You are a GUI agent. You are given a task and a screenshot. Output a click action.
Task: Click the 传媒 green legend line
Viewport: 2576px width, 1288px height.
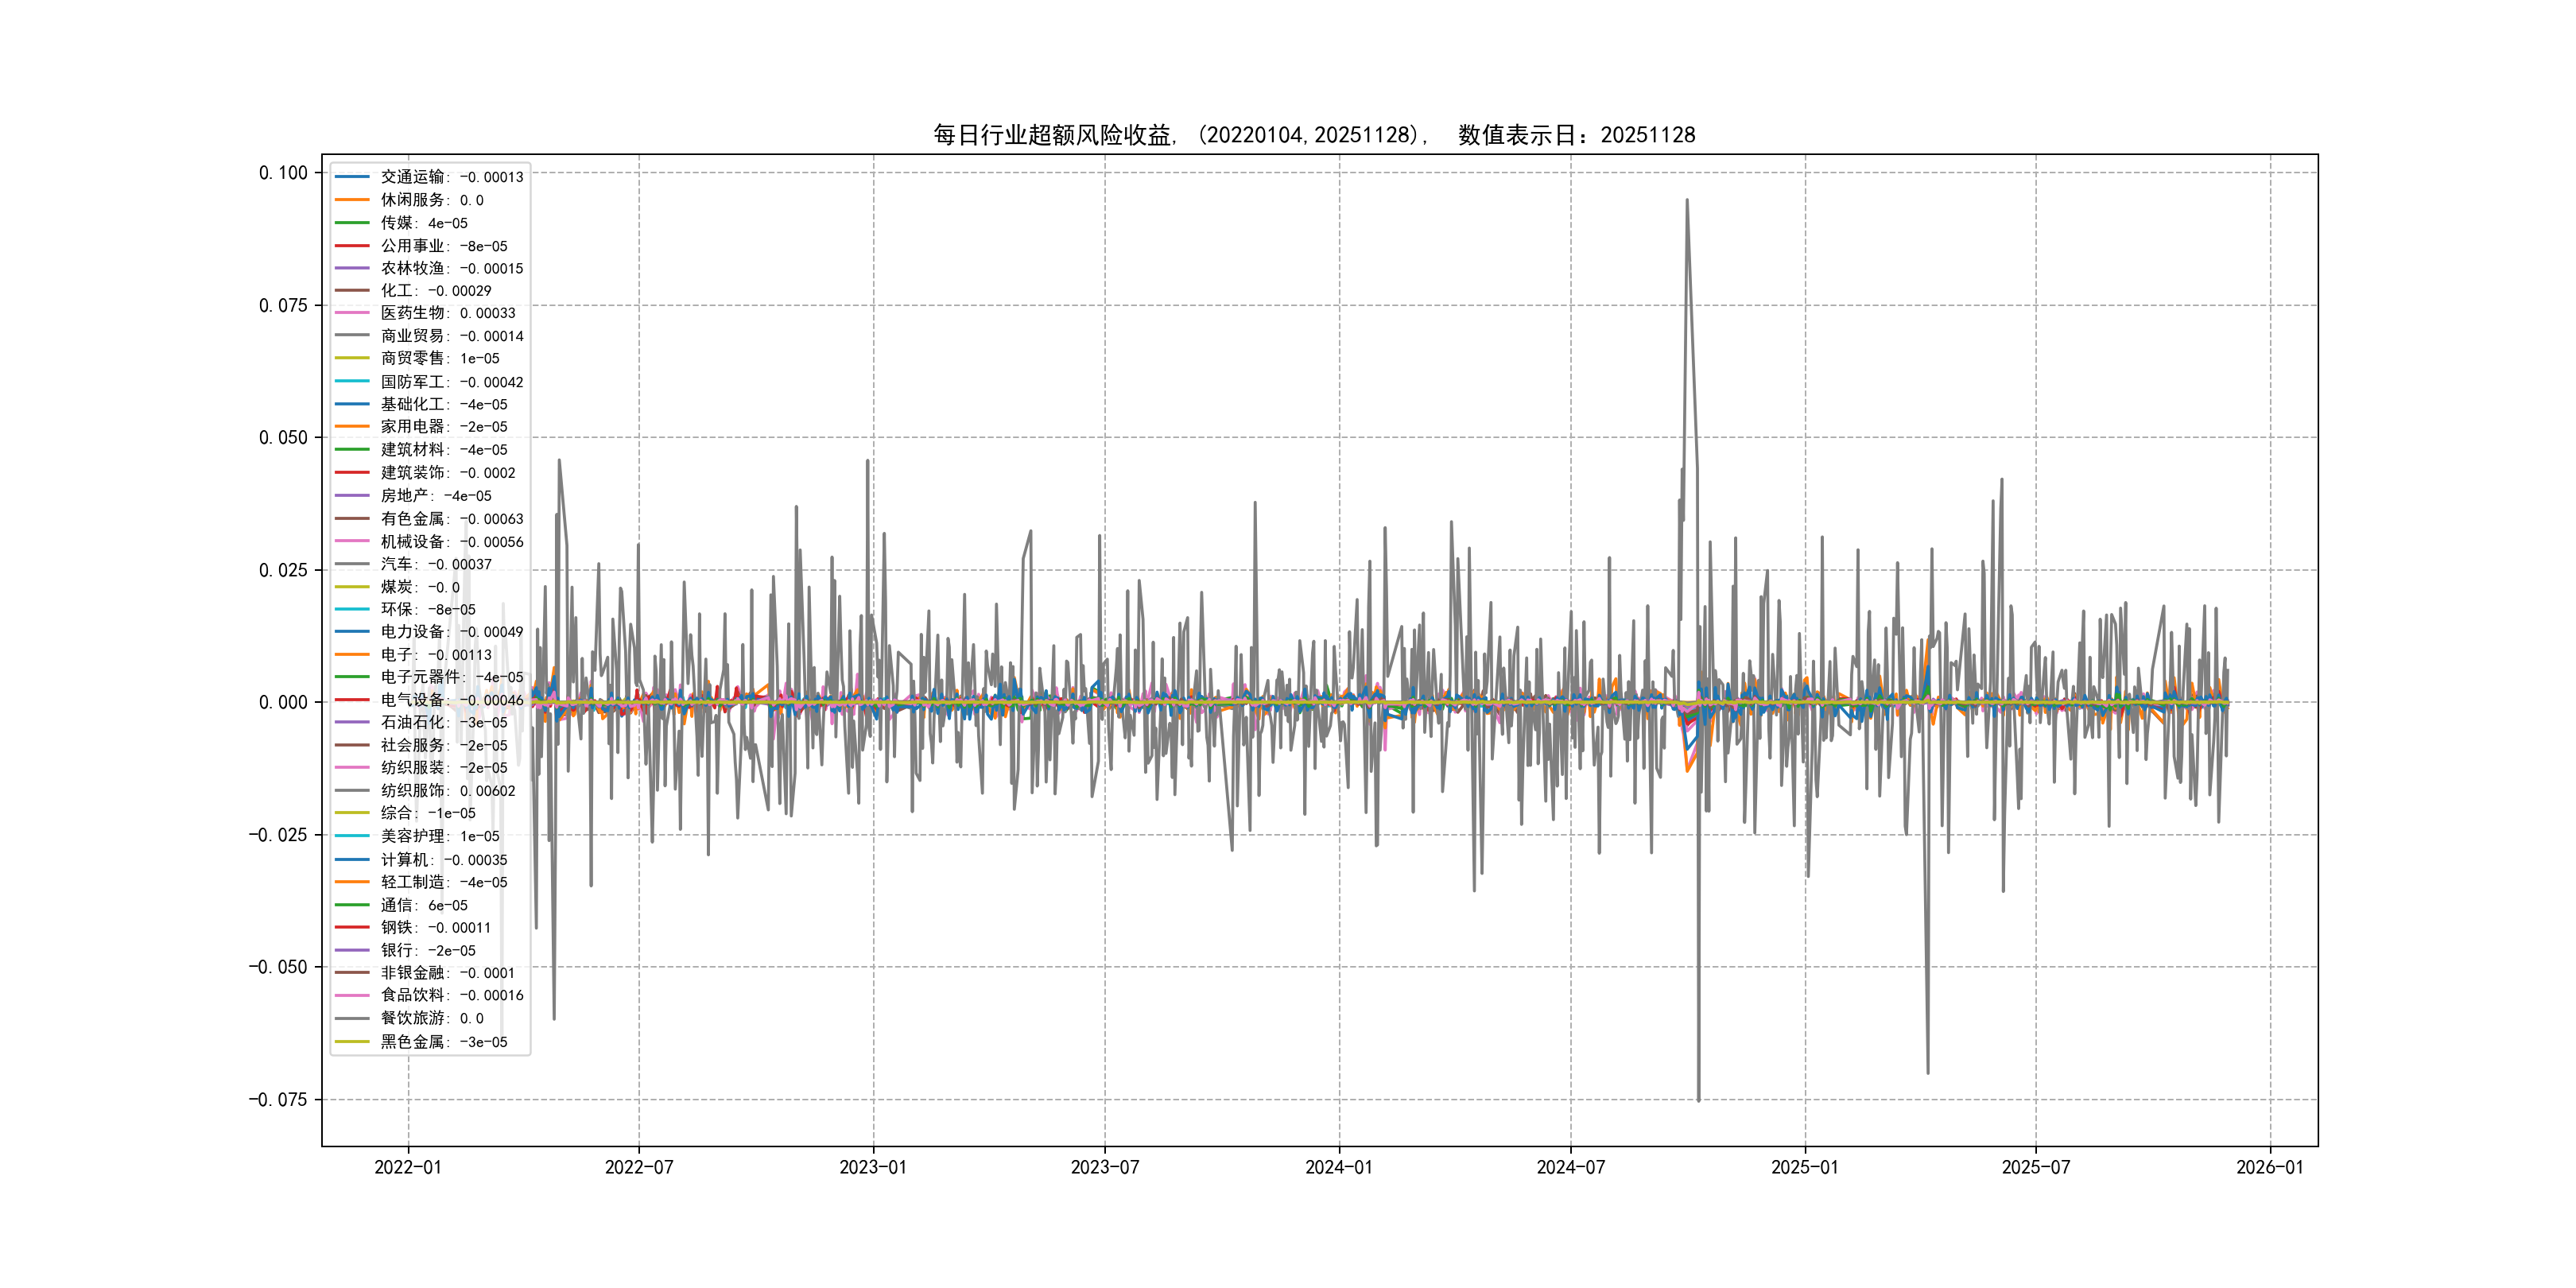click(352, 223)
